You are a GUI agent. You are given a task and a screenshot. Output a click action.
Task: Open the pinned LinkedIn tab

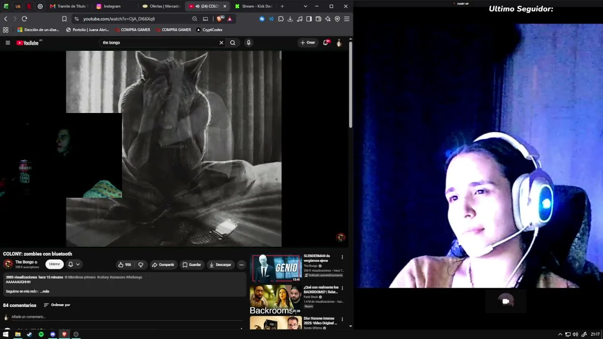coord(17,6)
